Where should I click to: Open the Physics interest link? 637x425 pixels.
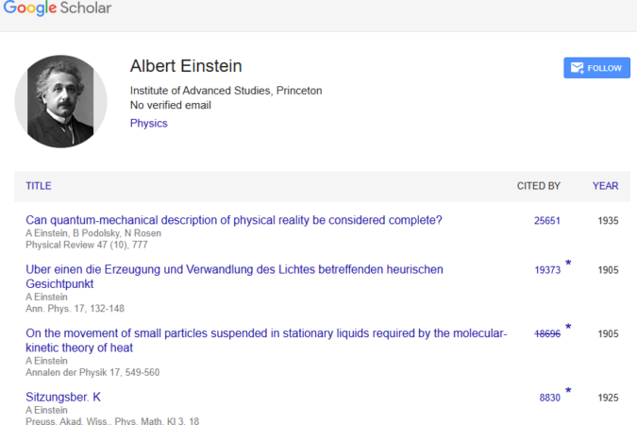pyautogui.click(x=149, y=123)
